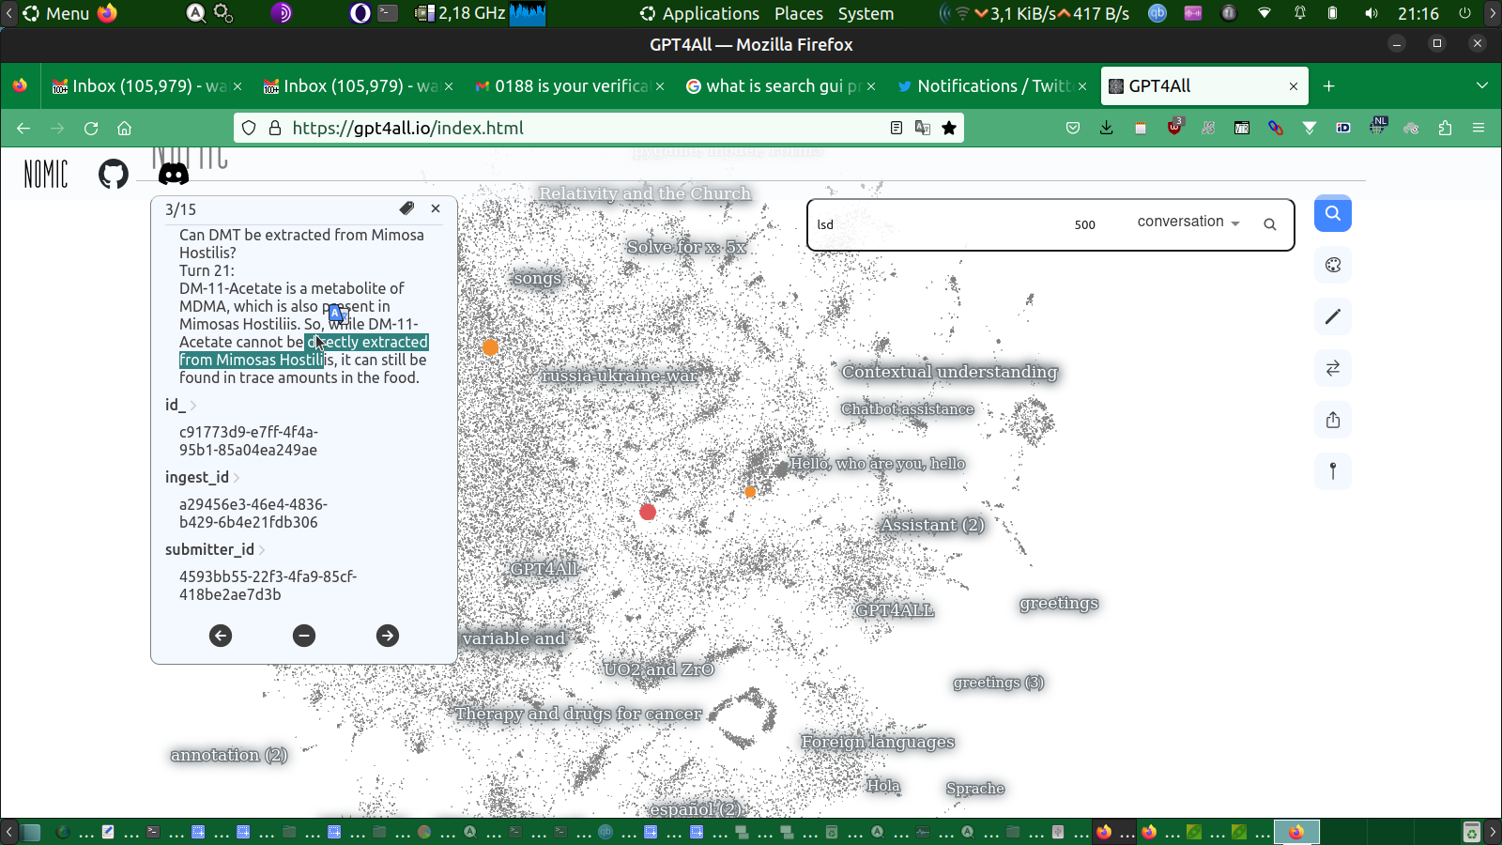Click the share export icon
This screenshot has width=1502, height=845.
coord(1332,420)
